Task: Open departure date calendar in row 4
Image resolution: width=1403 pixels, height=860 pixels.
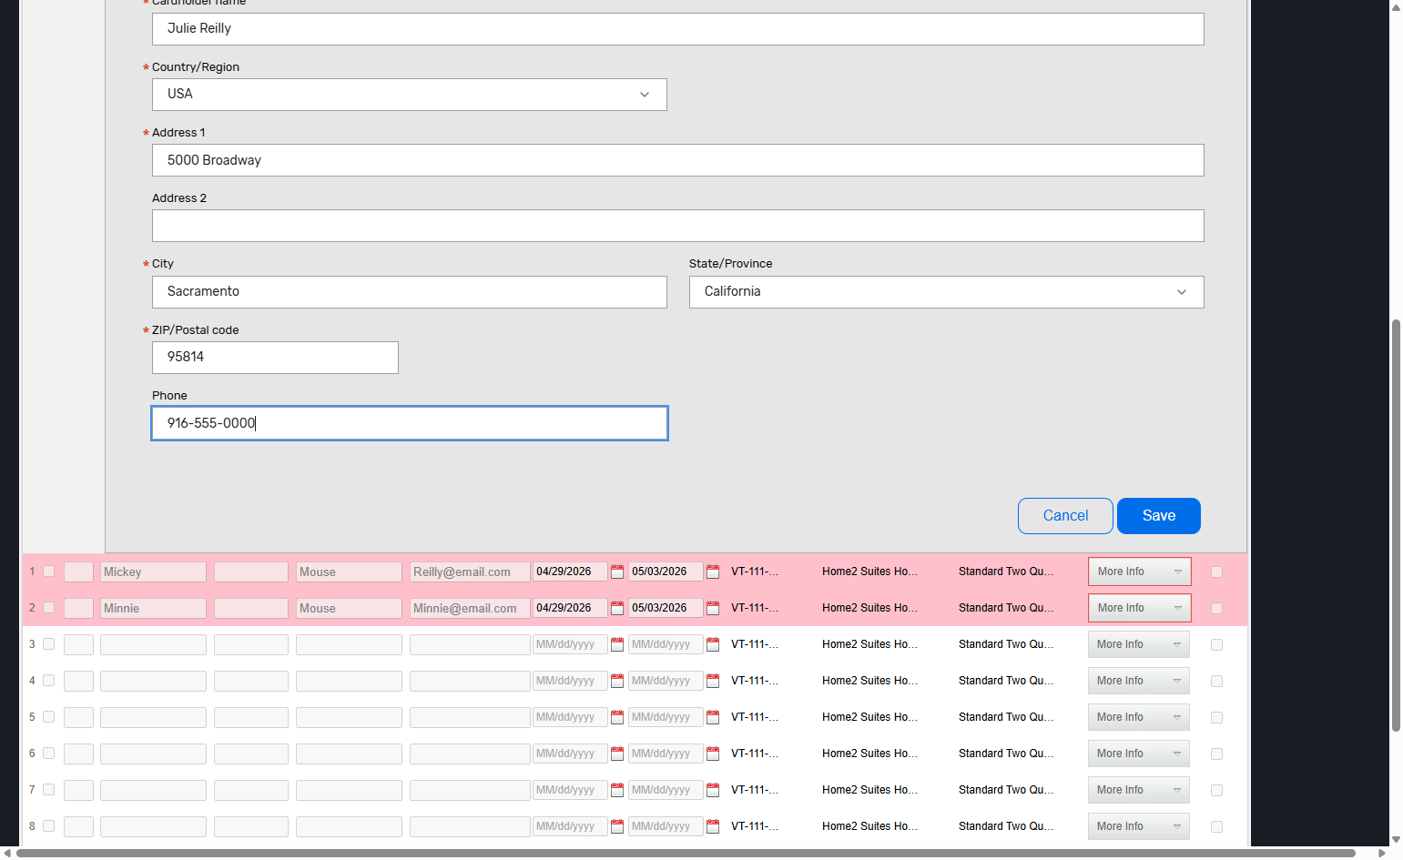Action: (713, 681)
